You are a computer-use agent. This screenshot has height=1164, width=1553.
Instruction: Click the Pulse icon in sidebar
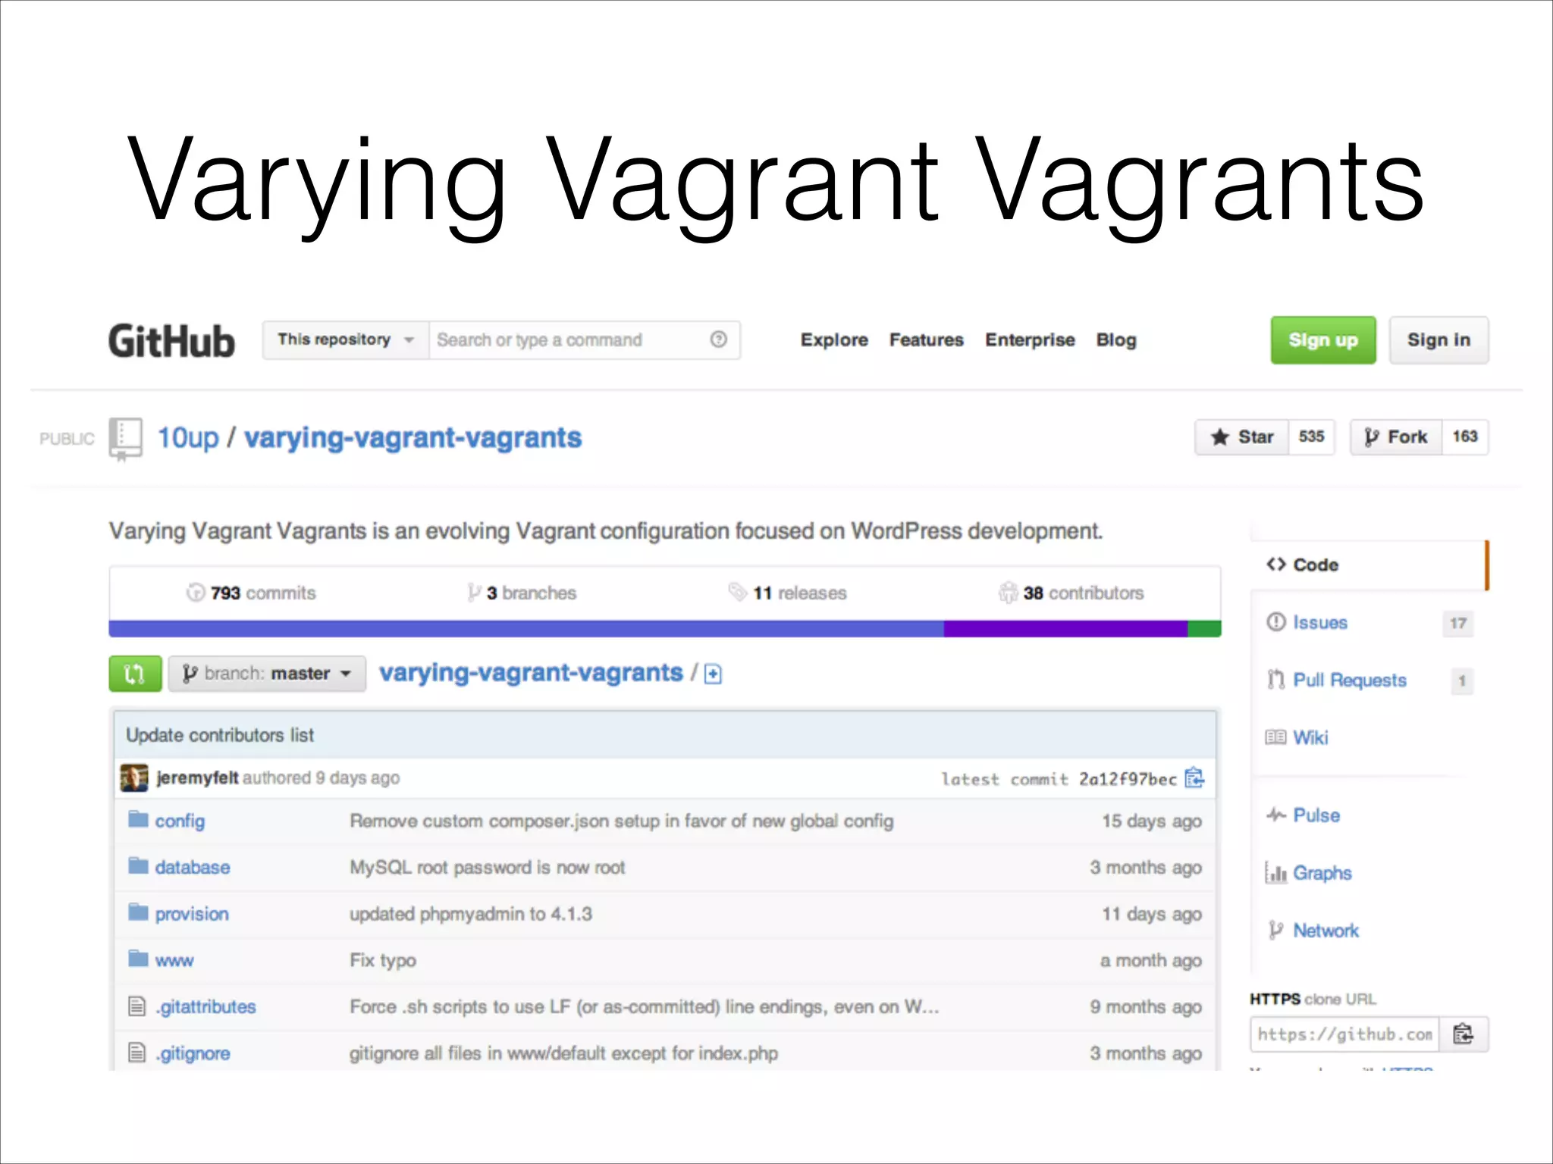(x=1276, y=815)
